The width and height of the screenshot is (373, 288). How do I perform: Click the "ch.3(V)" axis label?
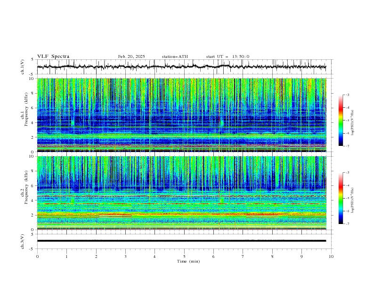[x=23, y=241]
